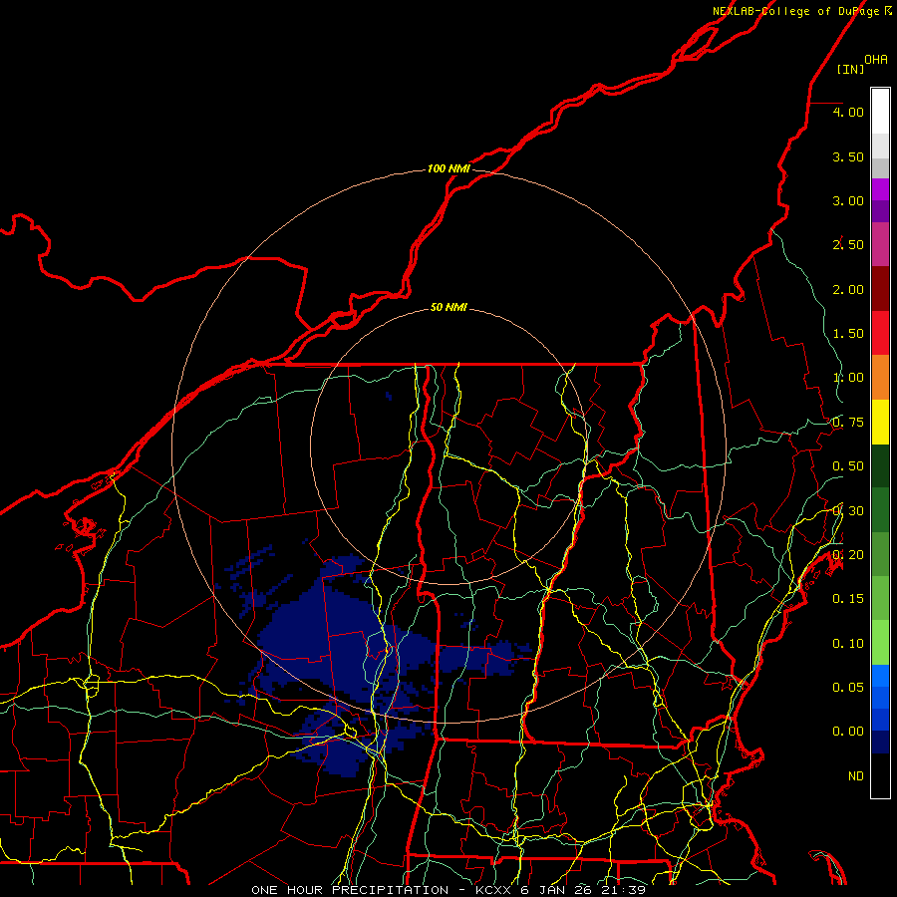Click the 3.50 legend value

pyautogui.click(x=848, y=156)
